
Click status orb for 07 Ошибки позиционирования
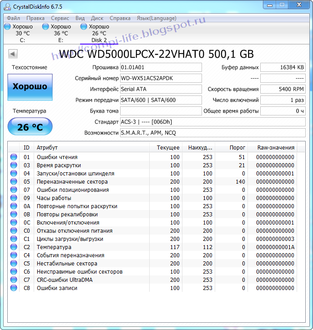coord(14,190)
